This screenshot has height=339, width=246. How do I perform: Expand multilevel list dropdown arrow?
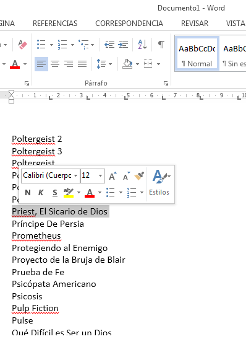[93, 45]
